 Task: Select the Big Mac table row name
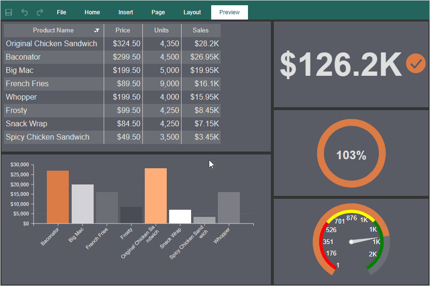click(20, 71)
